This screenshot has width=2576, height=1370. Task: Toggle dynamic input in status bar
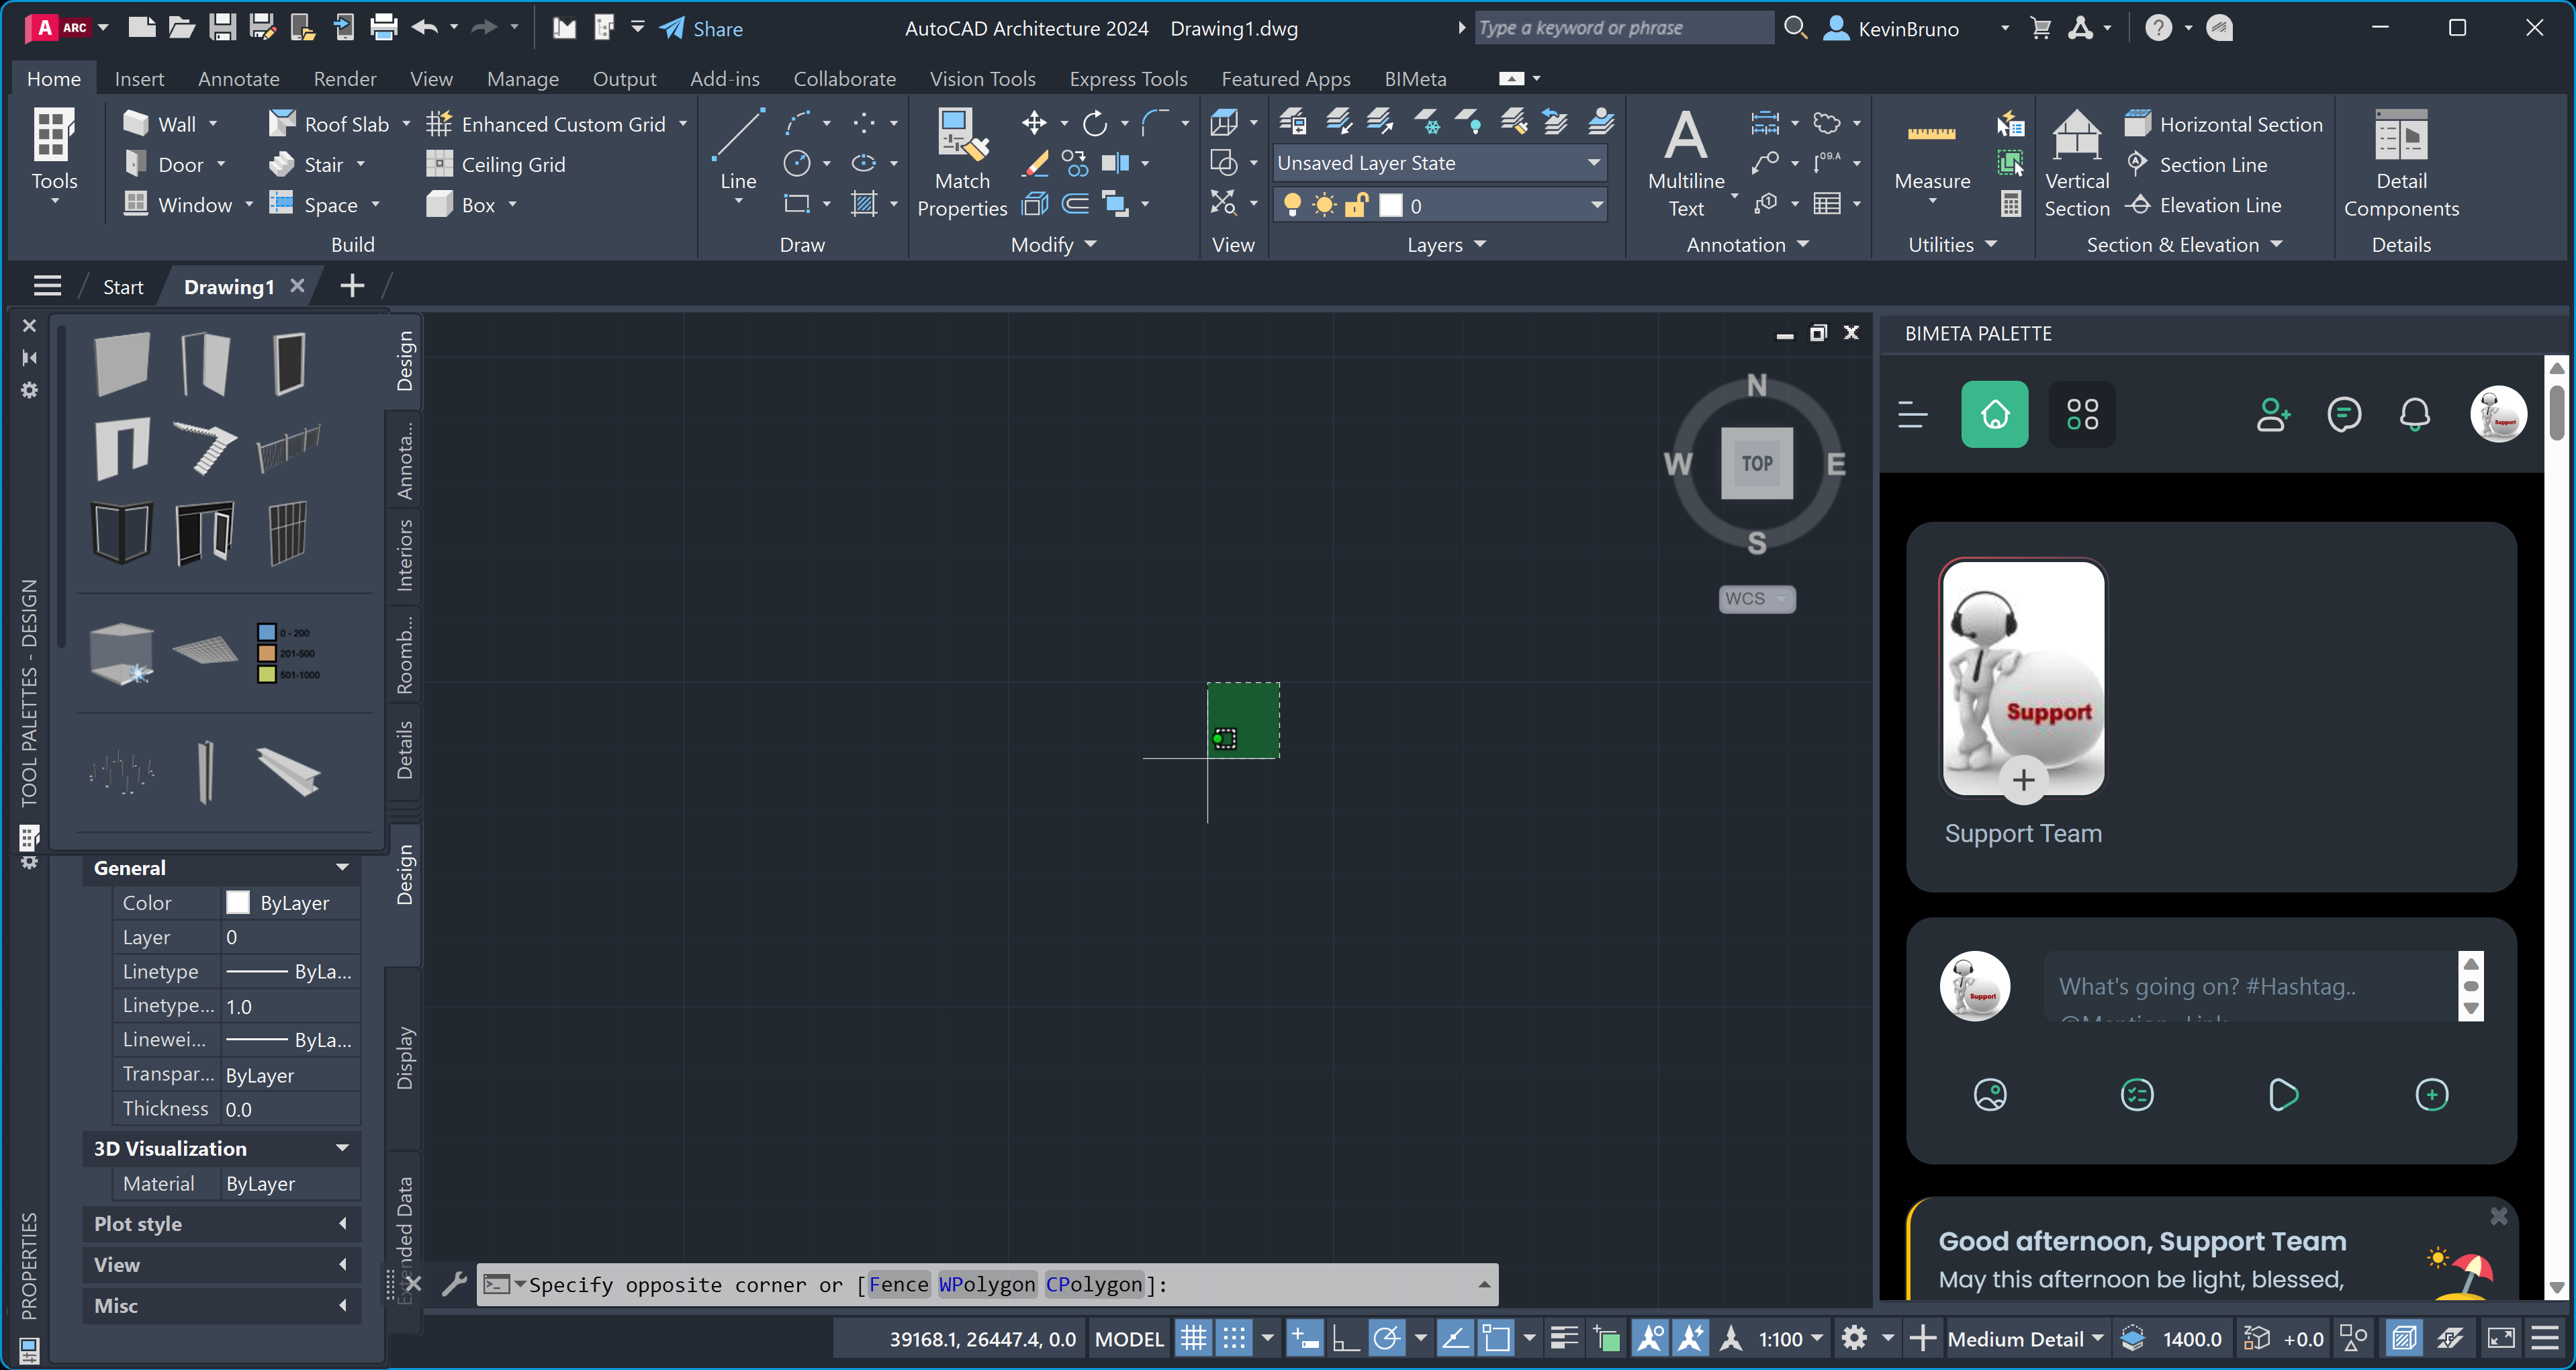(x=1304, y=1338)
